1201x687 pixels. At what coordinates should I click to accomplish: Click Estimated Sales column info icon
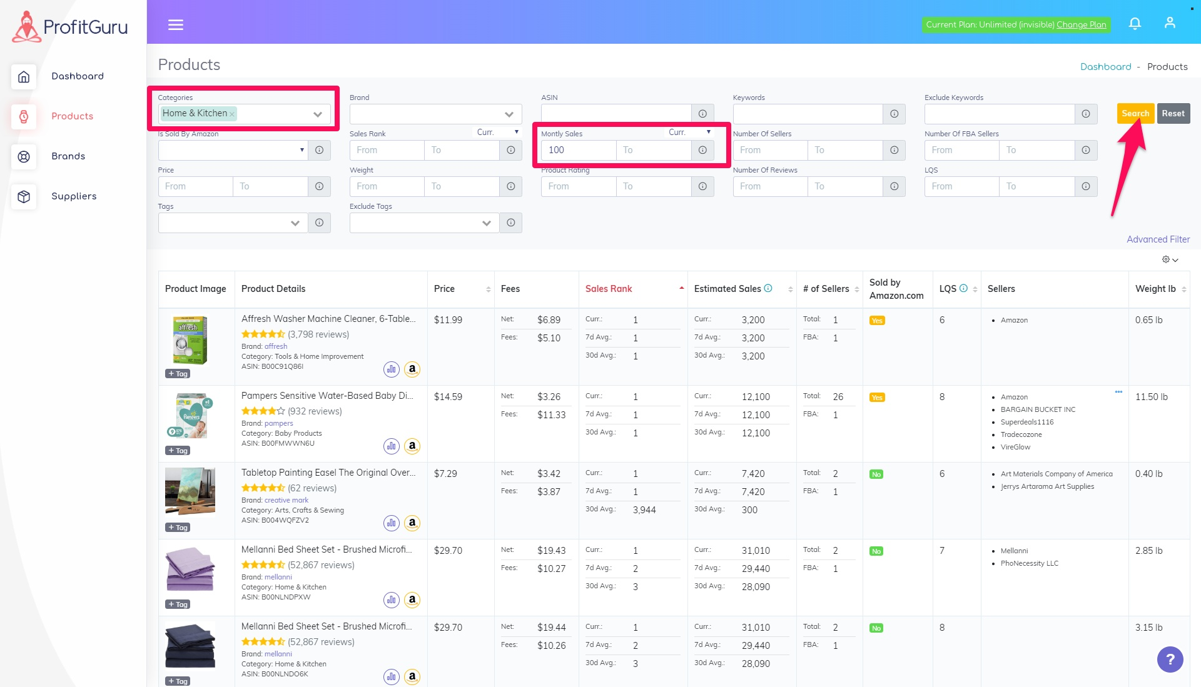768,288
